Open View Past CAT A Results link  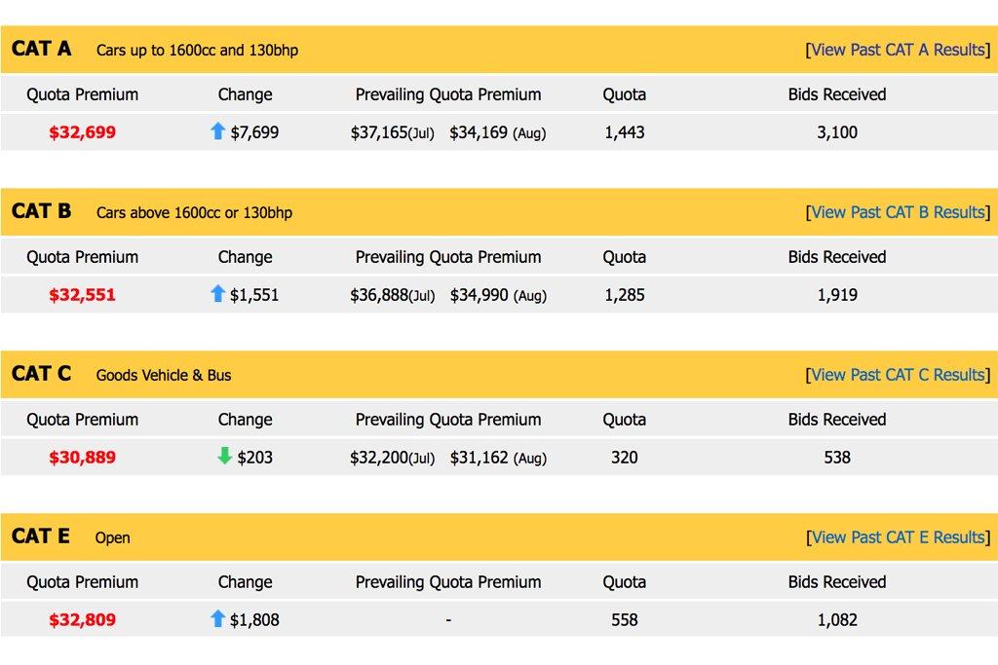click(x=897, y=50)
